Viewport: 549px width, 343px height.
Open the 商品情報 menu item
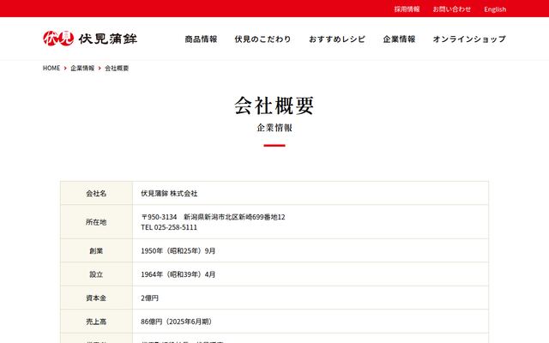pos(201,39)
